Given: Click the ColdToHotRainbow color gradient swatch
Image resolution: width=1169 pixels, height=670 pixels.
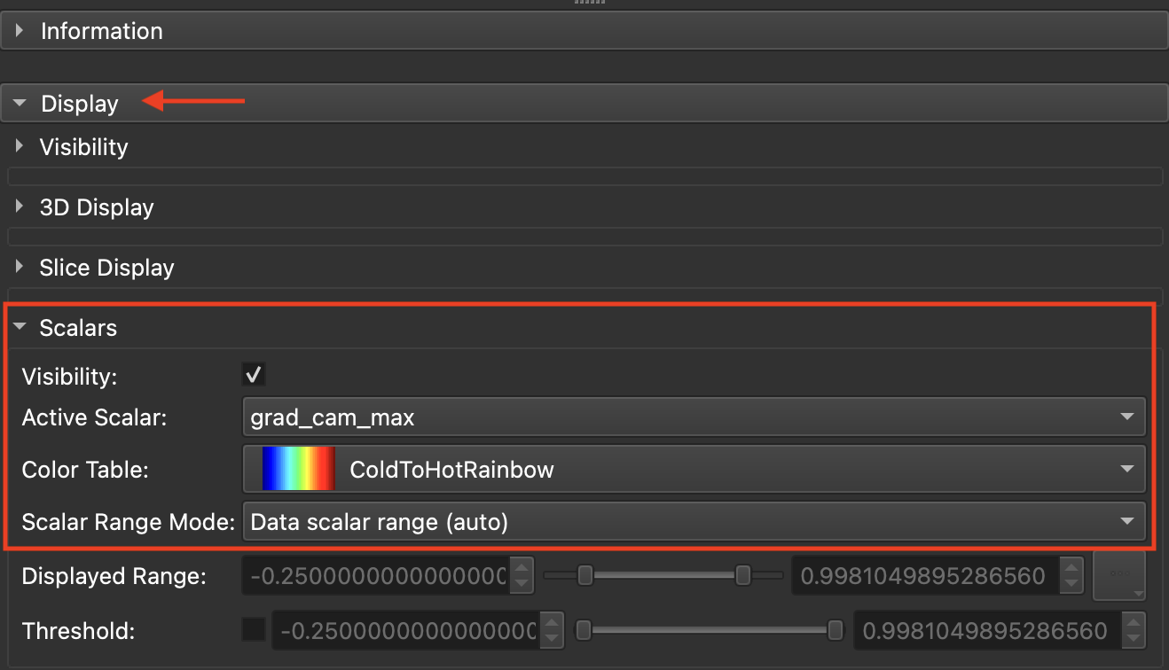Looking at the screenshot, I should [298, 469].
